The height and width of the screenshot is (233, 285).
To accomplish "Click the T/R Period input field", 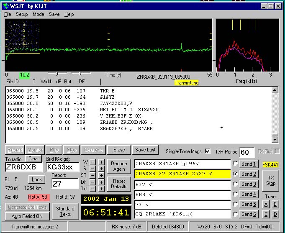I will (246, 152).
